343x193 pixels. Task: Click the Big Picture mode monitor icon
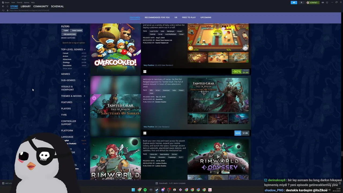tap(327, 2)
